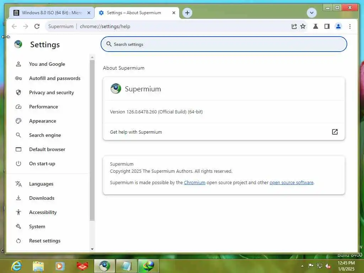
Task: Go to Default browser settings
Action: [48, 149]
